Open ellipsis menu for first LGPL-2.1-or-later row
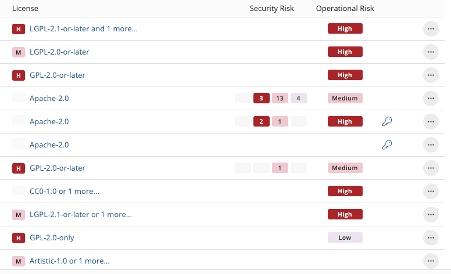451x274 pixels. click(x=431, y=28)
